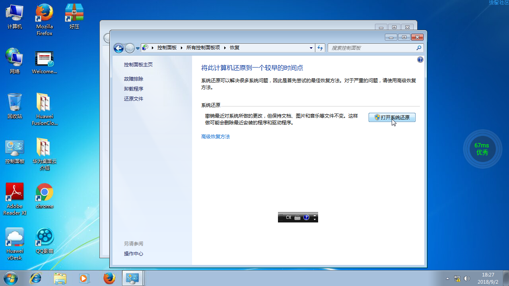The image size is (509, 286).
Task: Click 恢复 breadcrumb item
Action: pyautogui.click(x=235, y=48)
